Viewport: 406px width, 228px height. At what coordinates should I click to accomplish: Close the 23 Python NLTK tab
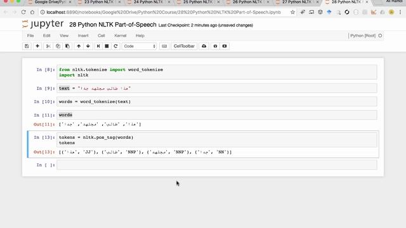(x=119, y=2)
